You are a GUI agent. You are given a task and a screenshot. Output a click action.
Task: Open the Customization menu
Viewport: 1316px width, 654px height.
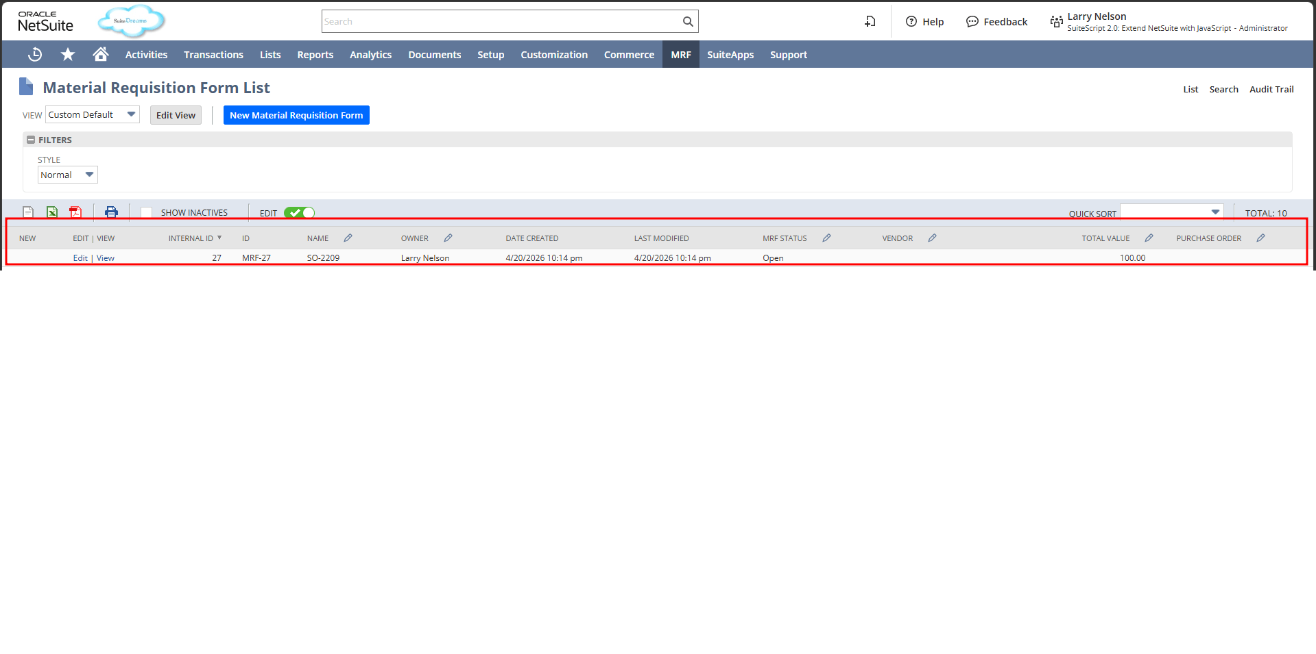554,55
